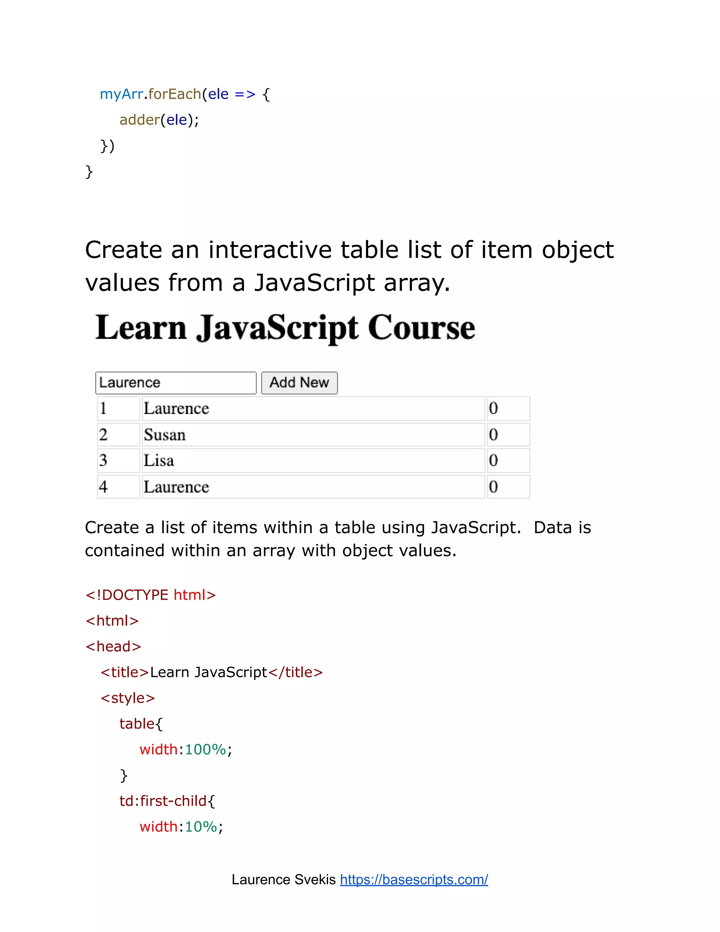
Task: Click the <title>Learn JavaScript</title> line
Action: click(212, 672)
